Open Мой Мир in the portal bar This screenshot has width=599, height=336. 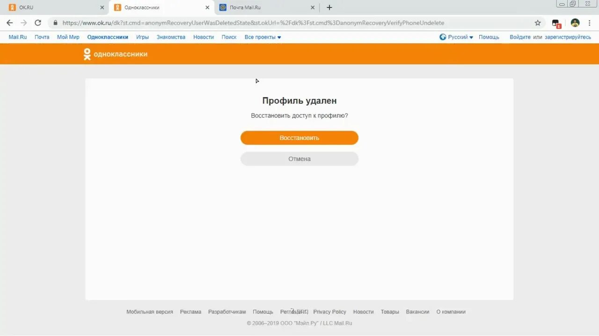pos(68,37)
